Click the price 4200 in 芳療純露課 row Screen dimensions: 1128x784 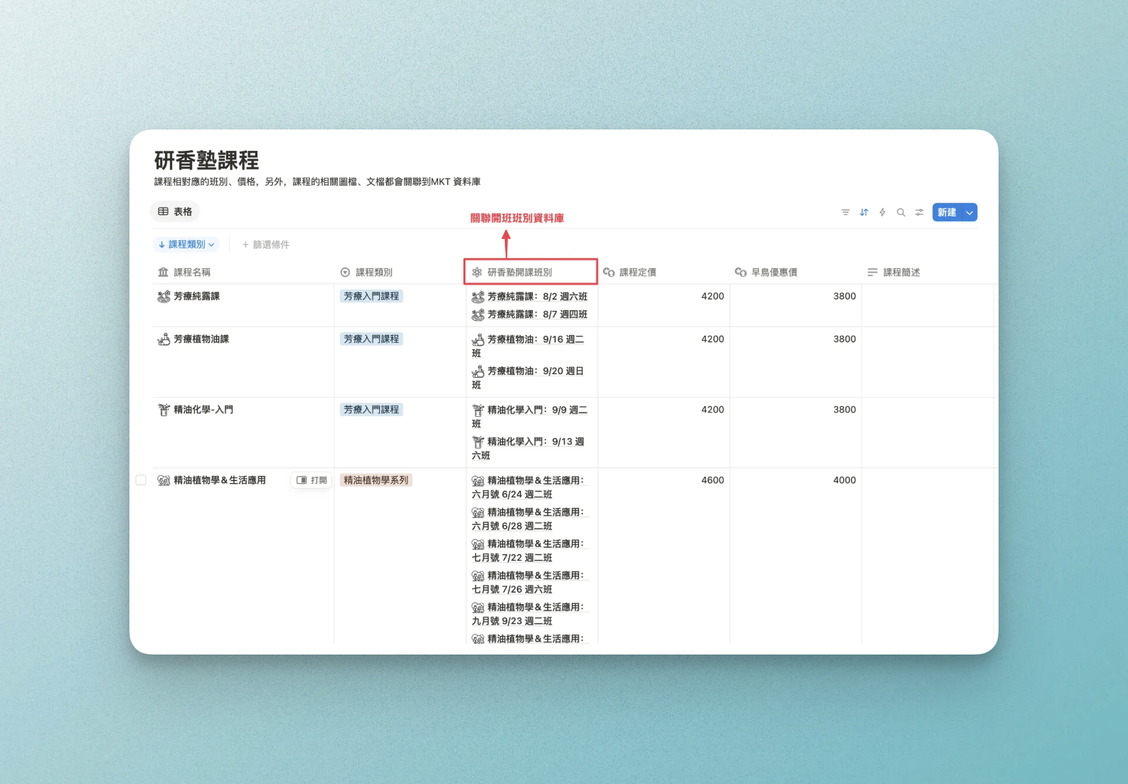coord(712,296)
